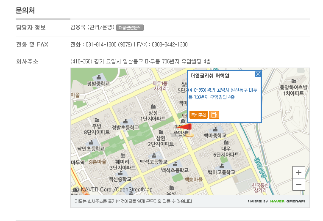Image resolution: width=323 pixels, height=221 pixels.
Task: Click the 백석초등학교 school icon
Action: [175, 164]
